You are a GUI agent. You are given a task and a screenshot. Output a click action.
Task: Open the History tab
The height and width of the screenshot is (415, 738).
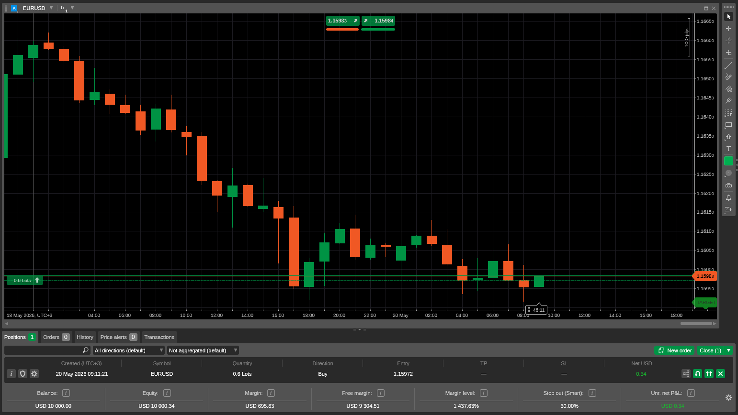pos(85,337)
